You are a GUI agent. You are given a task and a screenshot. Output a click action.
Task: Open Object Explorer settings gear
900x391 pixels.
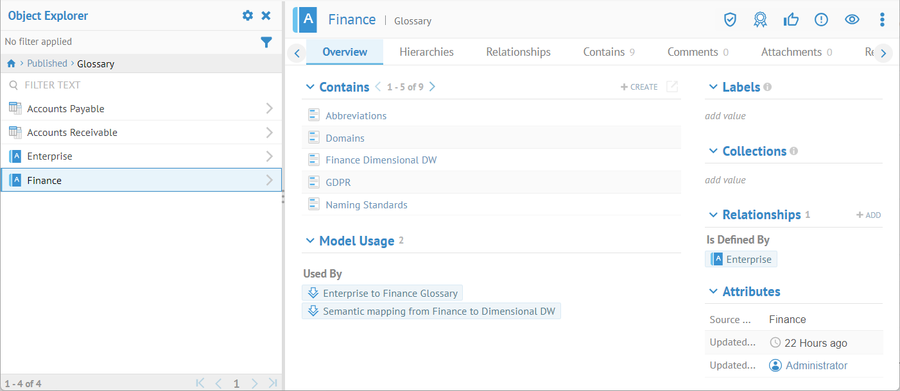click(x=248, y=15)
